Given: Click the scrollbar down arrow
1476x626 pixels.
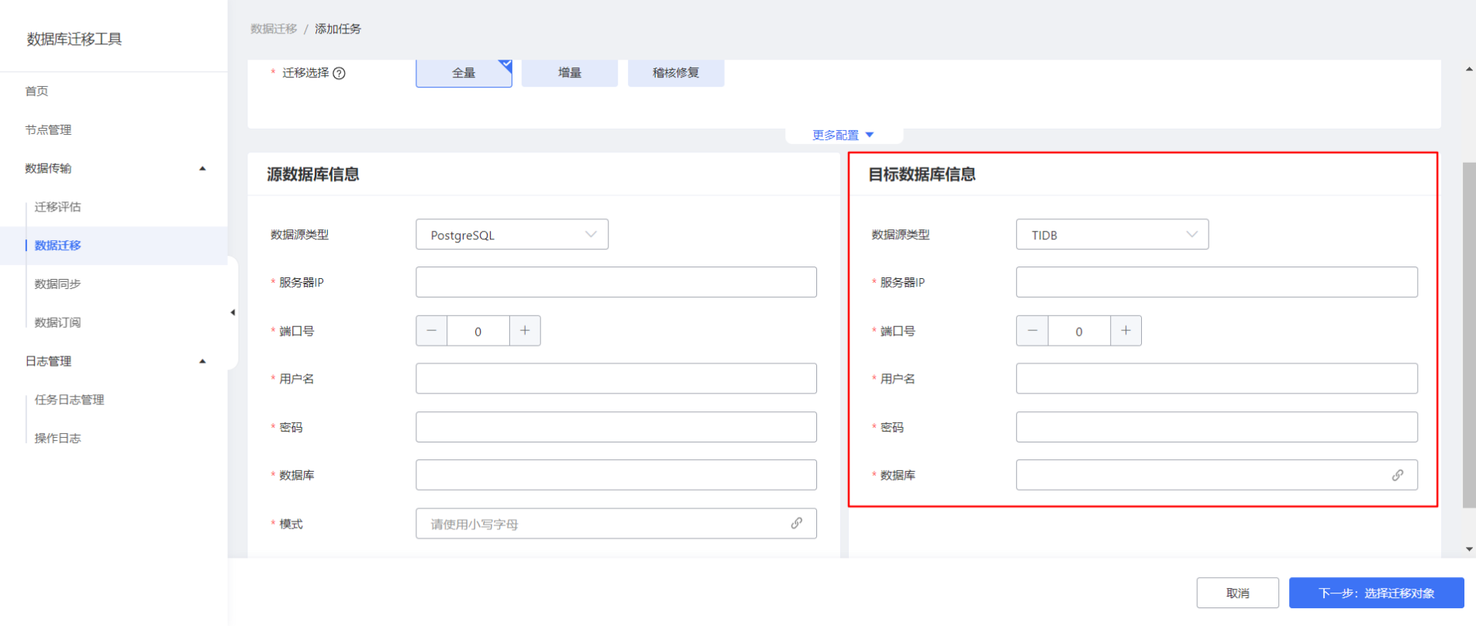Looking at the screenshot, I should [1469, 549].
